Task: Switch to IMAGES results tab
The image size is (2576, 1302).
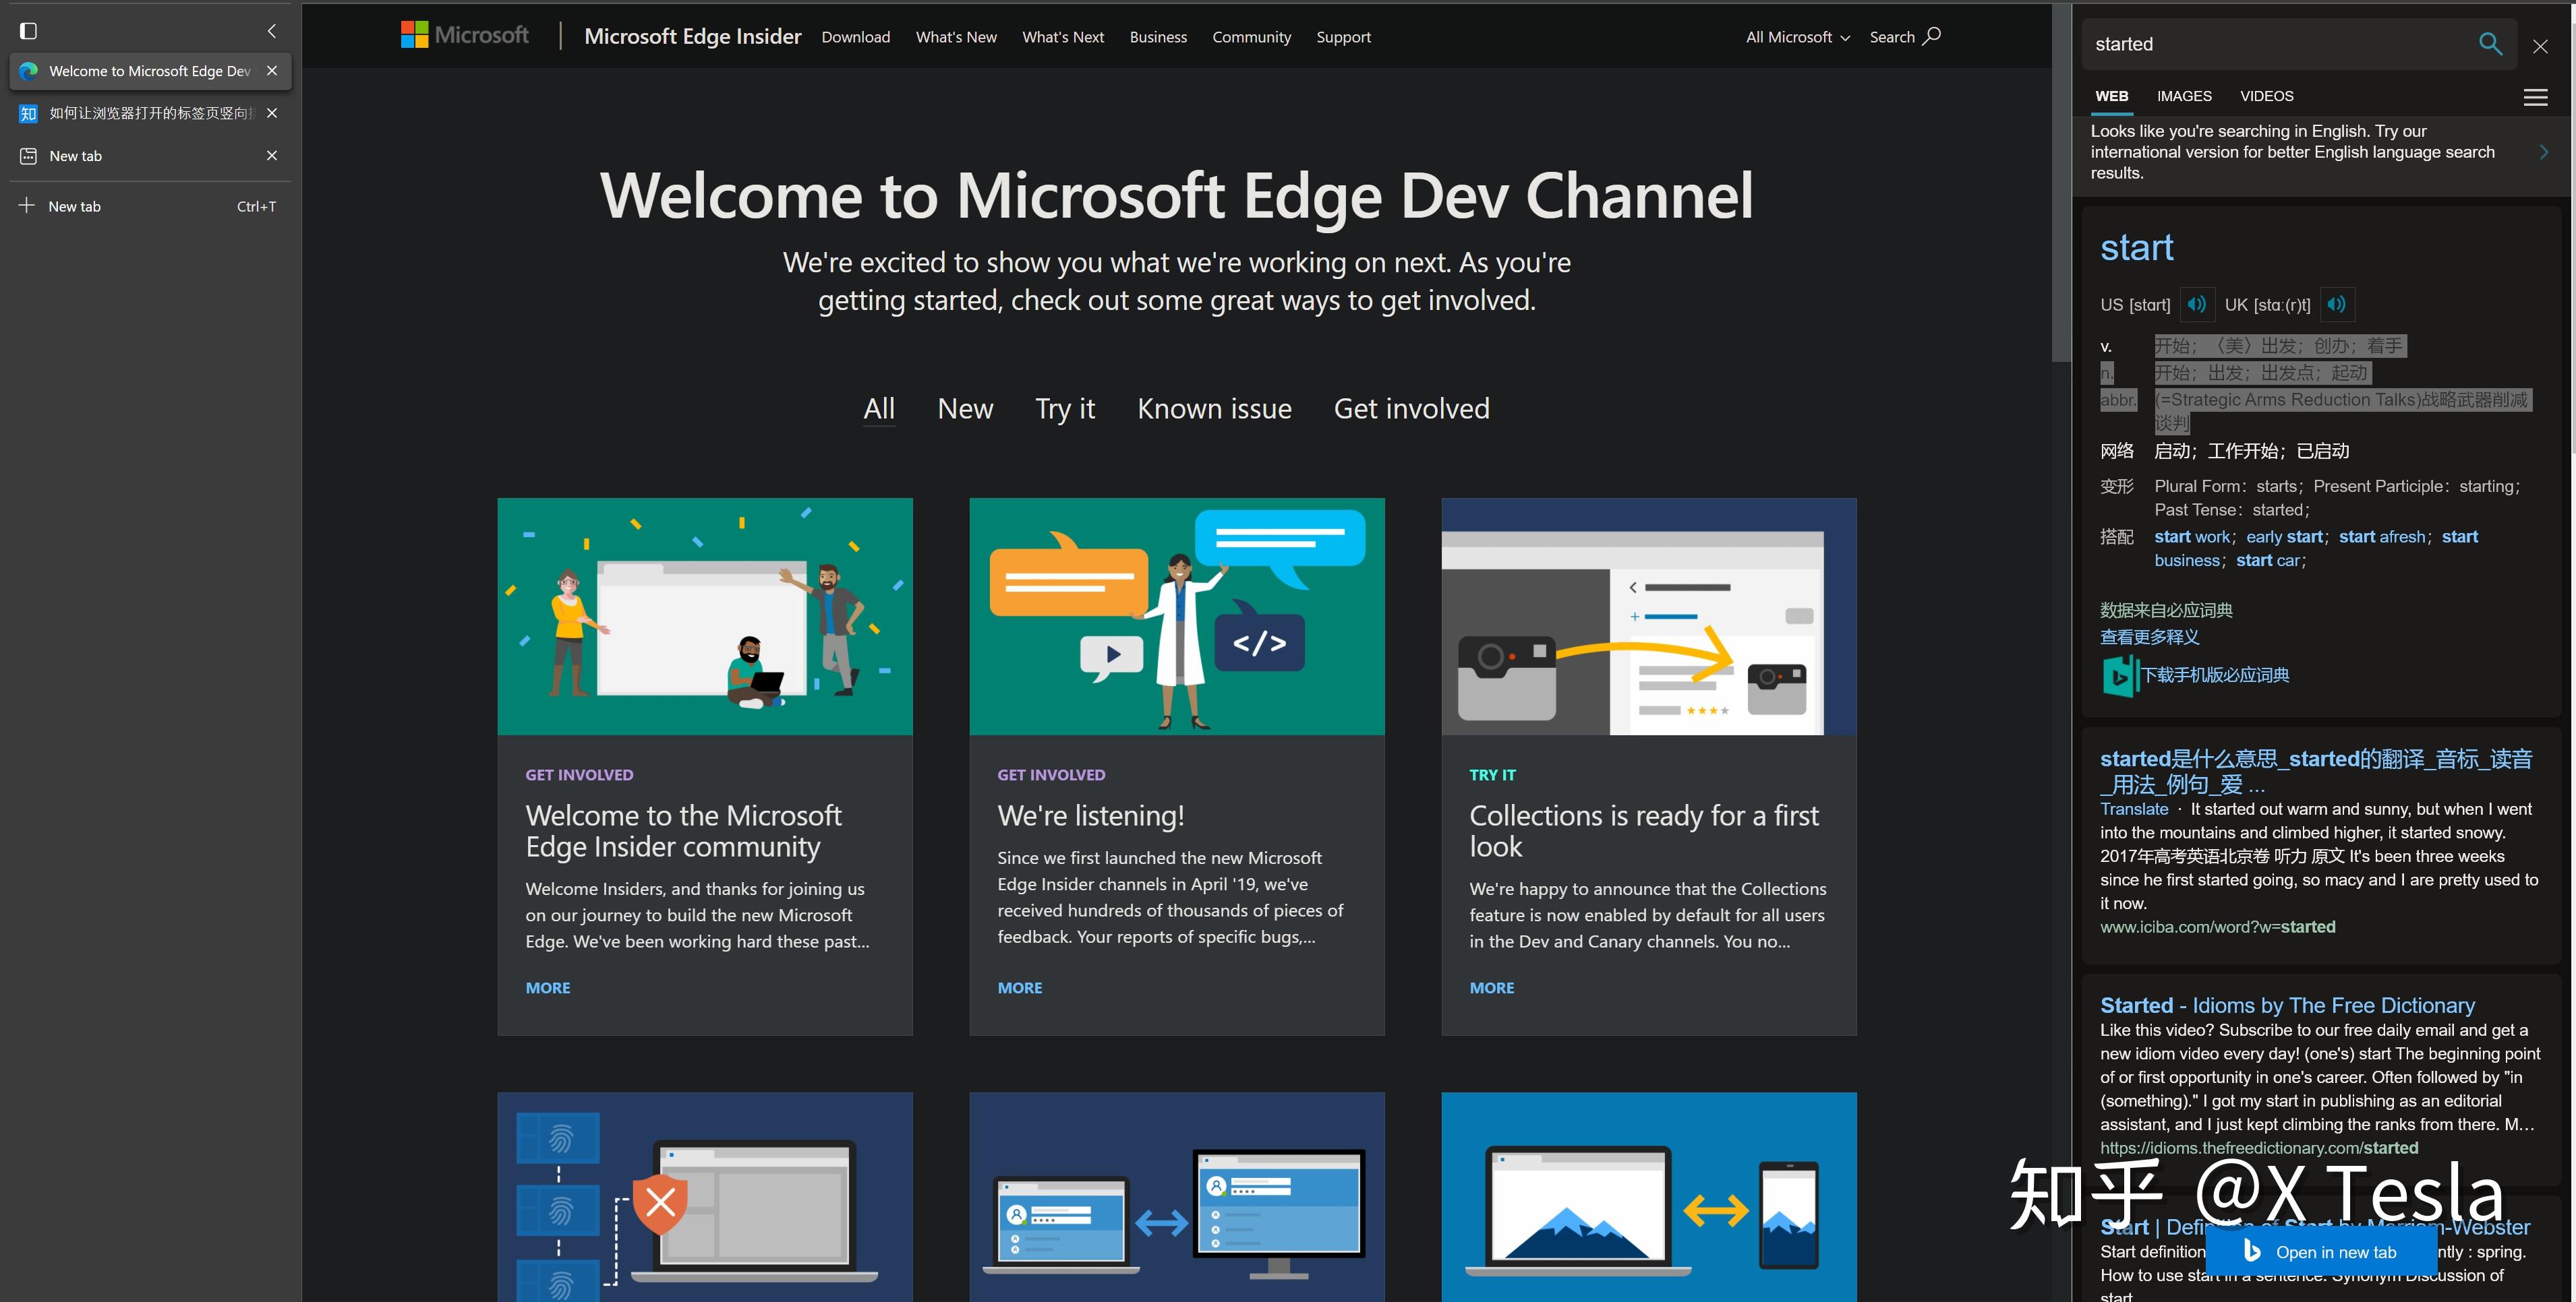Action: pos(2184,96)
